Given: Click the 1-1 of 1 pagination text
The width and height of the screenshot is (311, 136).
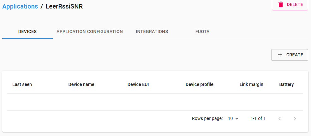Looking at the screenshot, I should coord(258,119).
